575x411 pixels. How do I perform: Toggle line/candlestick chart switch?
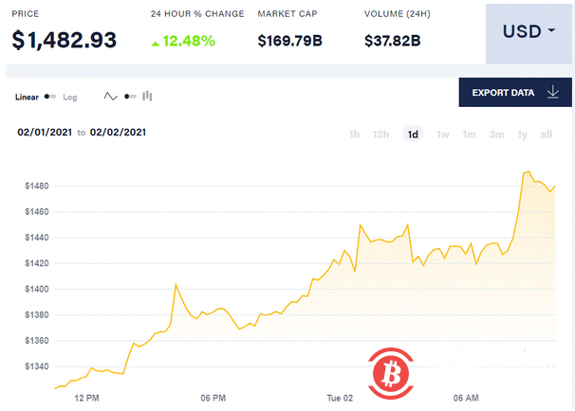[129, 97]
